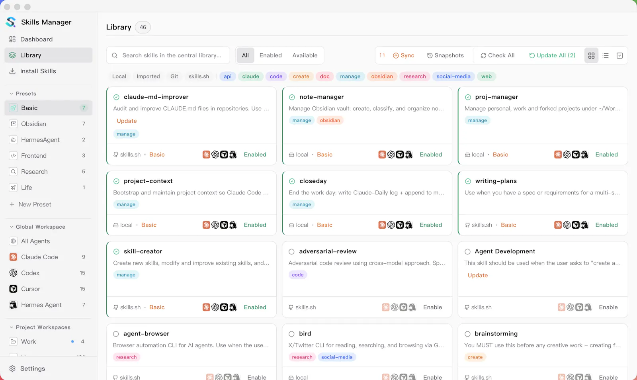Open the Dashboard page

point(48,39)
